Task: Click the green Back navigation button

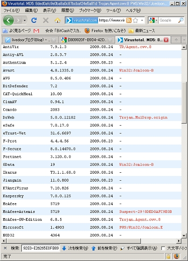Action: (8, 20)
